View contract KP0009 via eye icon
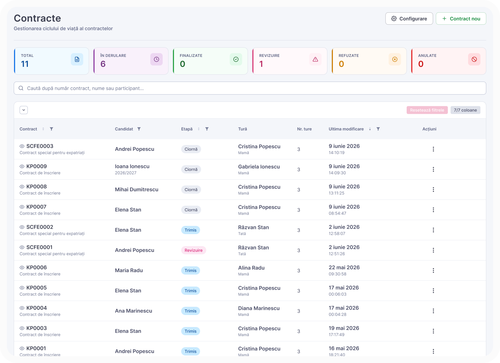 [x=22, y=166]
